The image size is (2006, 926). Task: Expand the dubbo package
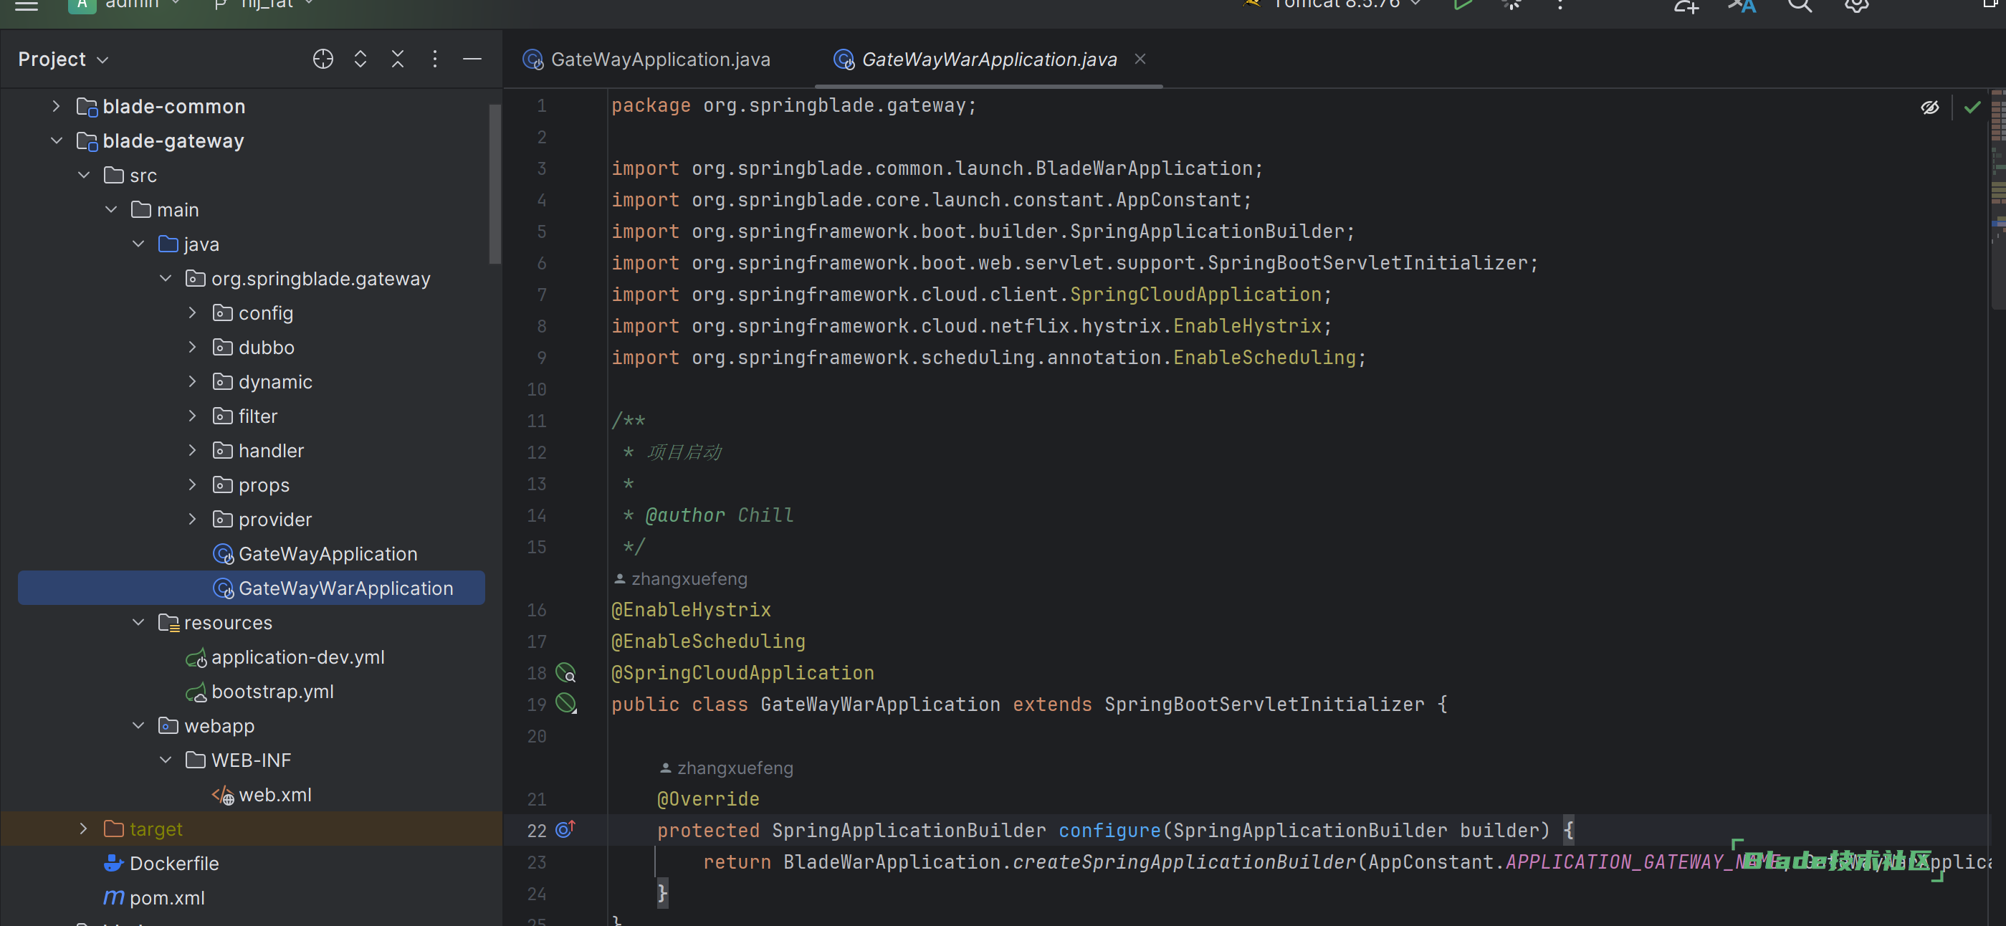tap(192, 348)
